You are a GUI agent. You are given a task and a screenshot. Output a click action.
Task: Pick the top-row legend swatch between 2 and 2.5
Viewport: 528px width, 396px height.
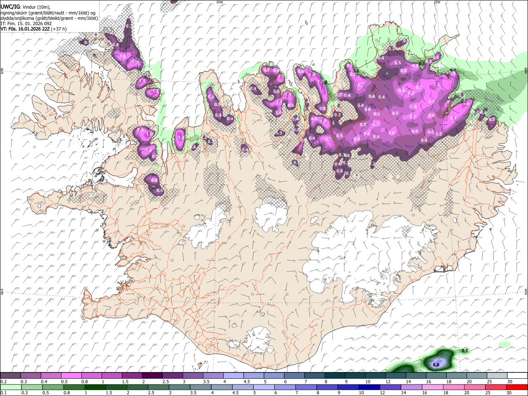click(152, 375)
